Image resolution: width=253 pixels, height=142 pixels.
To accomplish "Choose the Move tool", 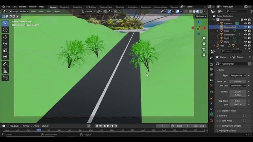I will click(5, 37).
